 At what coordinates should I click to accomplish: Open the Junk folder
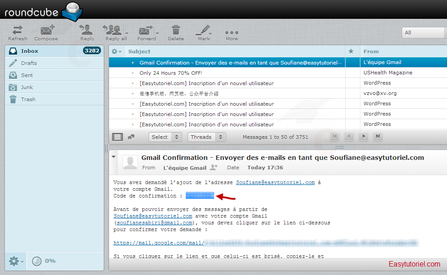[x=54, y=87]
